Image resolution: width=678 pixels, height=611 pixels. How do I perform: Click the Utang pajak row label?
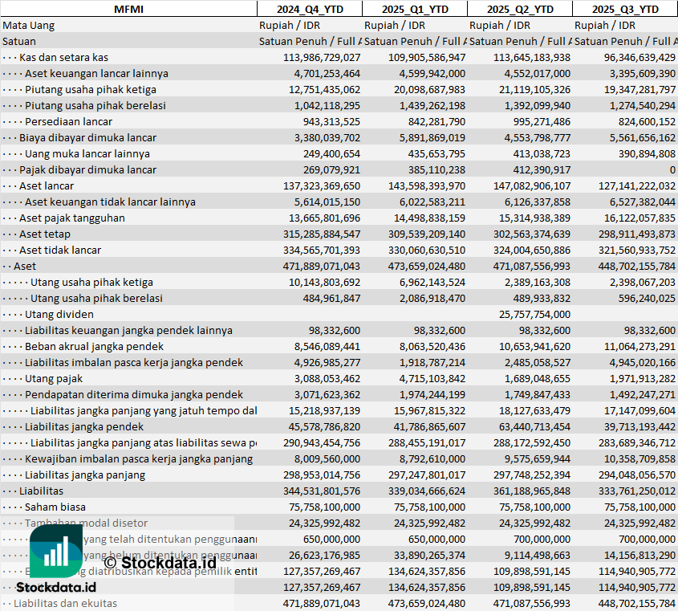coord(54,378)
